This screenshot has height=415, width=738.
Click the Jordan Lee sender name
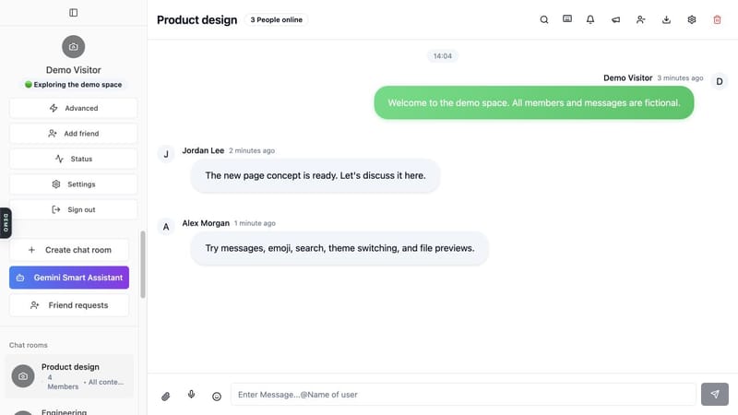(203, 150)
